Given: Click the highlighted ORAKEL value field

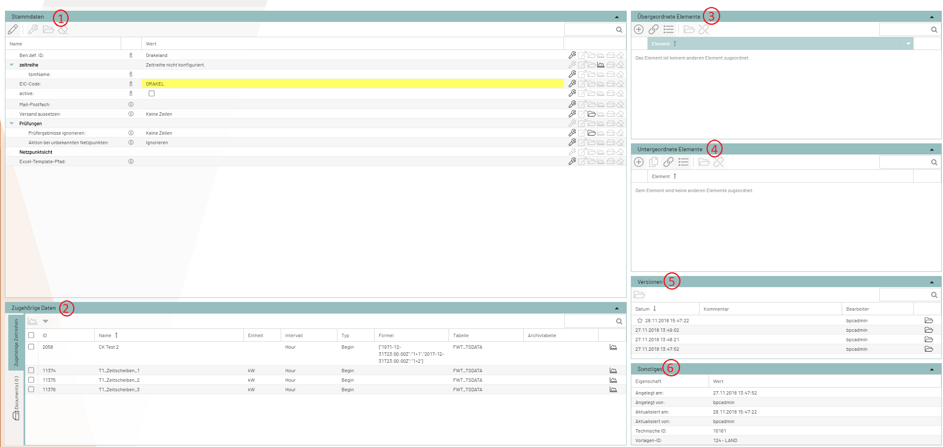Looking at the screenshot, I should (353, 84).
